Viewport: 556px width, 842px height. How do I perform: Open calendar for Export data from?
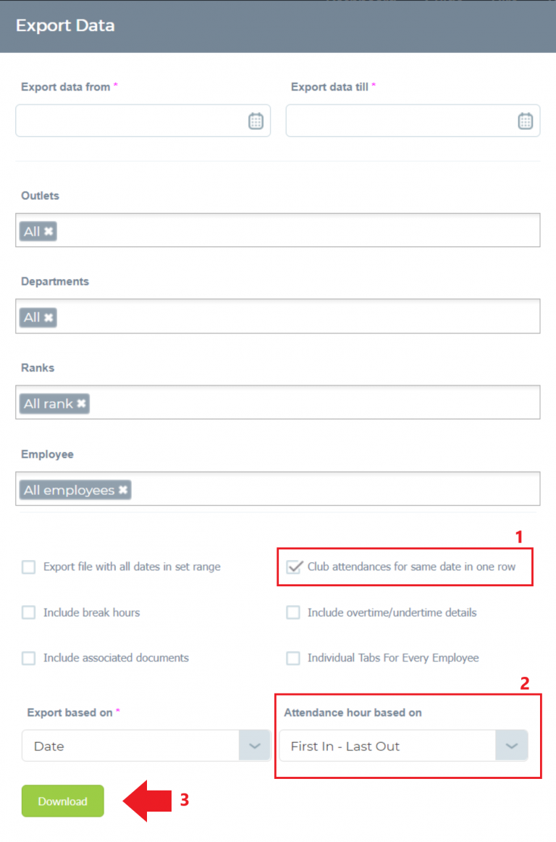[x=256, y=121]
